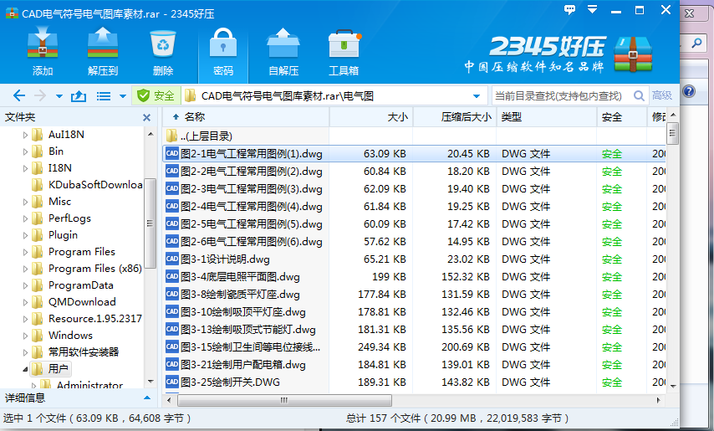Click the blue help icon in background window
Image resolution: width=714 pixels, height=431 pixels.
689,91
